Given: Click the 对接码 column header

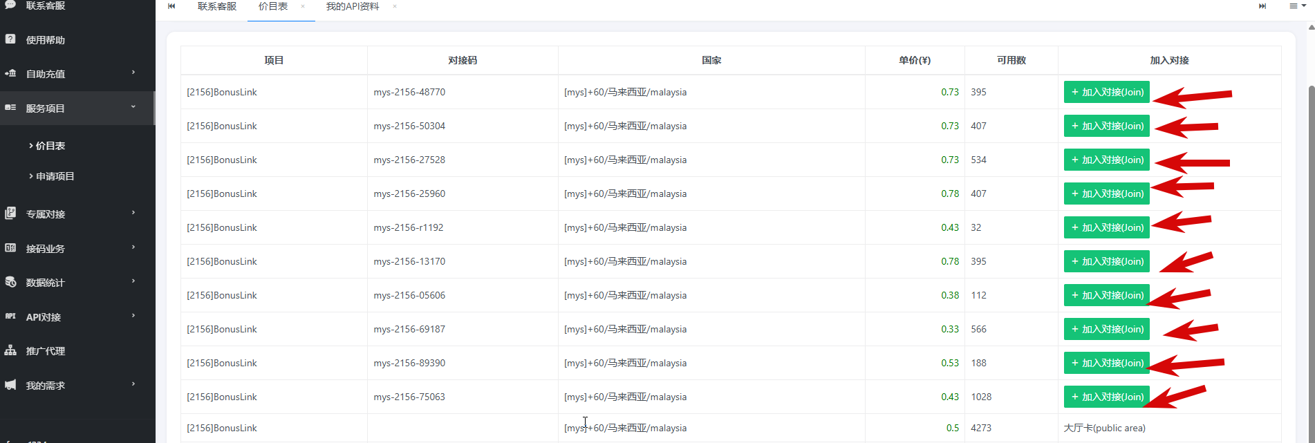Looking at the screenshot, I should (x=463, y=60).
